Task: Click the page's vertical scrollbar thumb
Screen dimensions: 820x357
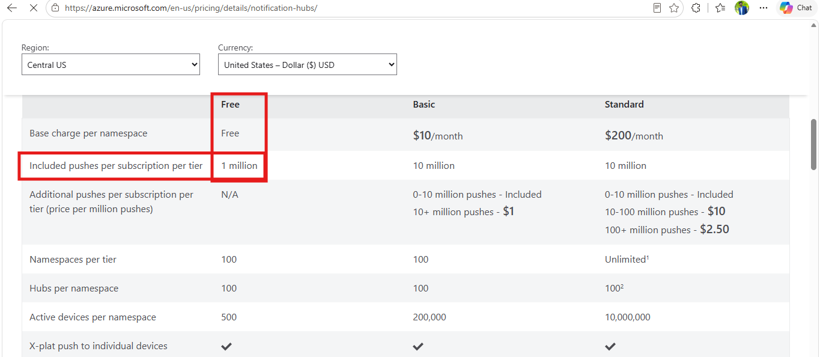Action: click(x=814, y=144)
